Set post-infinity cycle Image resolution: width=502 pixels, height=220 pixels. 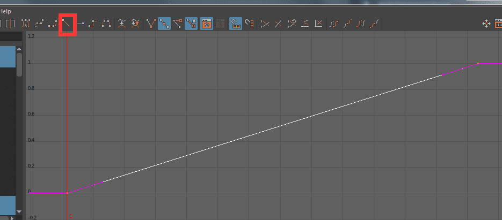[x=361, y=24]
